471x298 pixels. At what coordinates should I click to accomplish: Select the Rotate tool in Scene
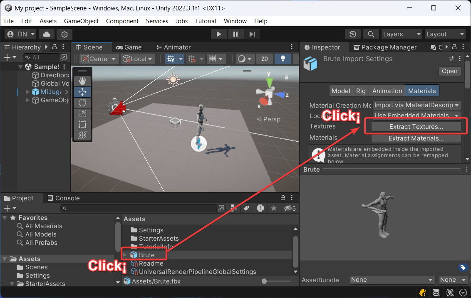pyautogui.click(x=82, y=103)
